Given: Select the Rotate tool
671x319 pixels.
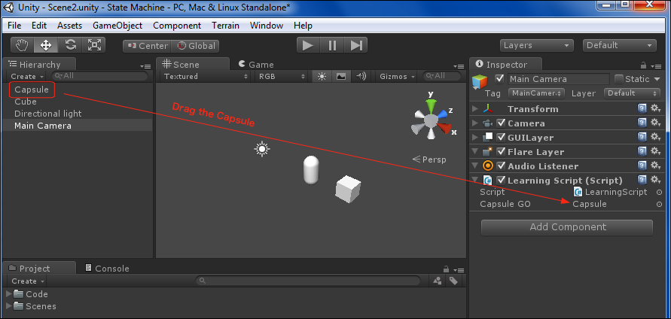Looking at the screenshot, I should pyautogui.click(x=70, y=45).
